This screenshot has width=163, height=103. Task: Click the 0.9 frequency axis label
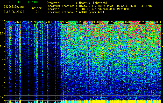(x=2, y=59)
